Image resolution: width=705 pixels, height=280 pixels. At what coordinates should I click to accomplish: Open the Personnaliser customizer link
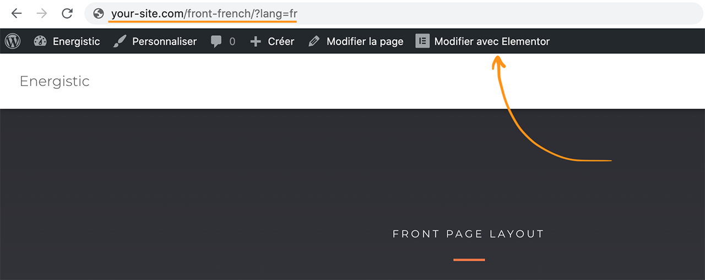pos(164,41)
